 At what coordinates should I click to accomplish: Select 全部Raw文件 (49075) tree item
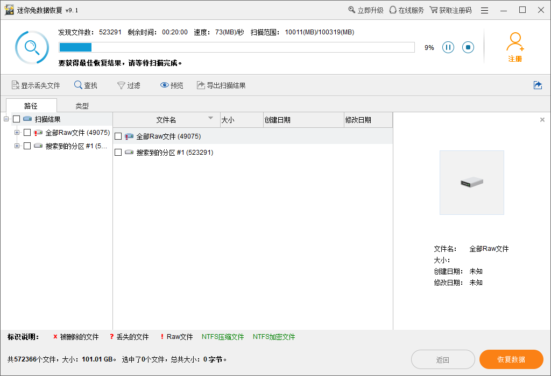coord(77,133)
